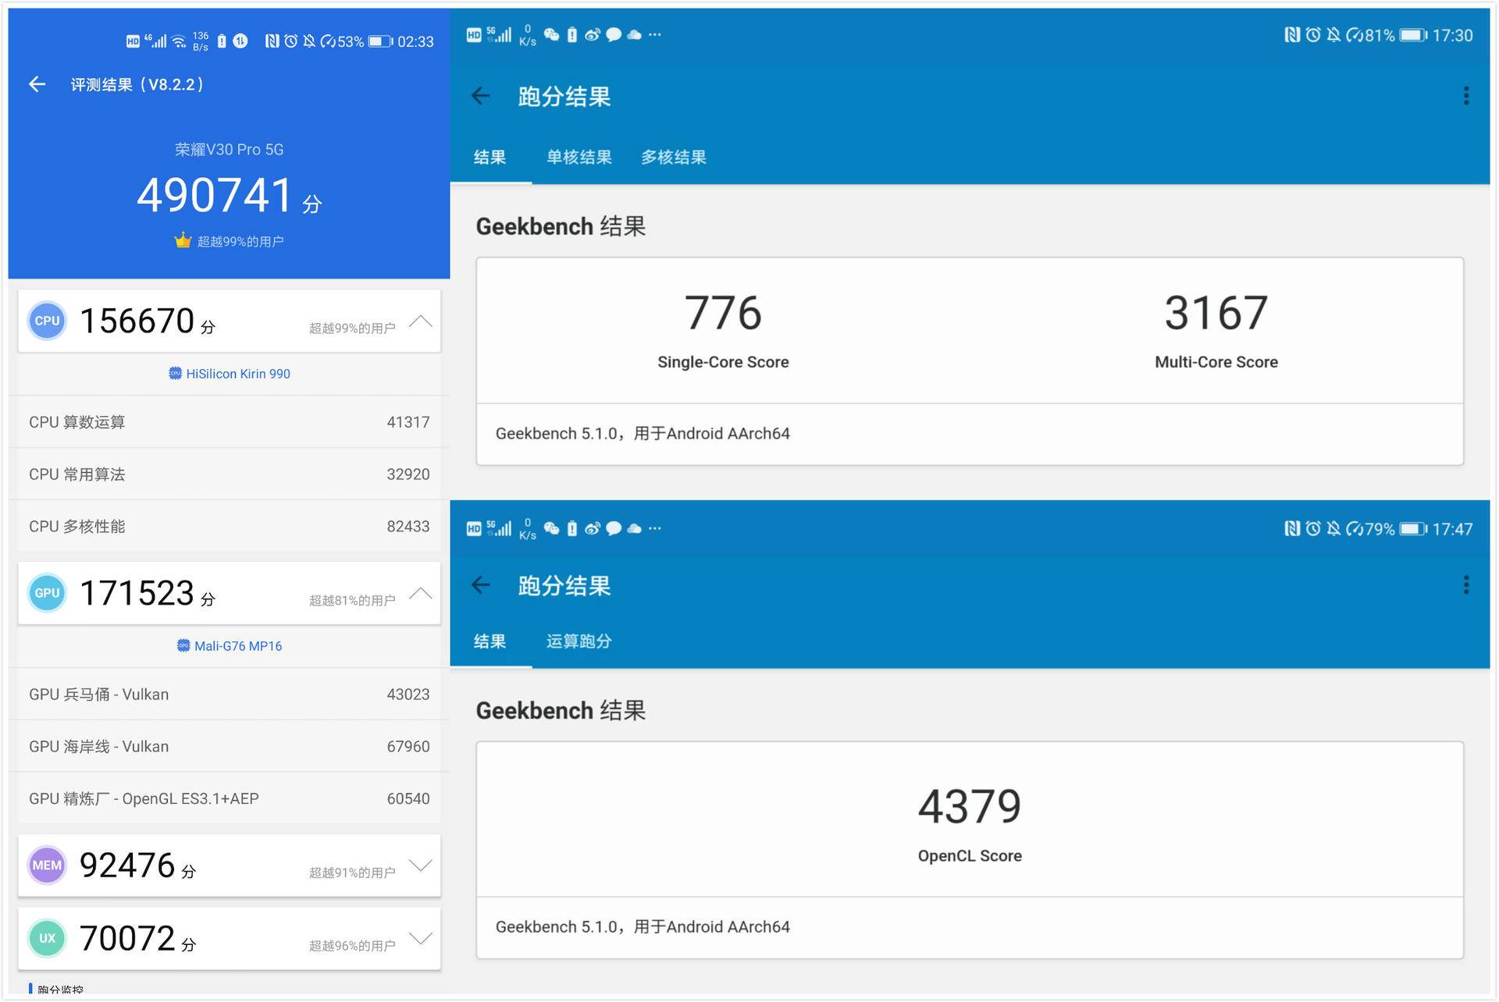
Task: Tap Geekbench 5.1.0 version text under Single-Core score
Action: tap(643, 433)
